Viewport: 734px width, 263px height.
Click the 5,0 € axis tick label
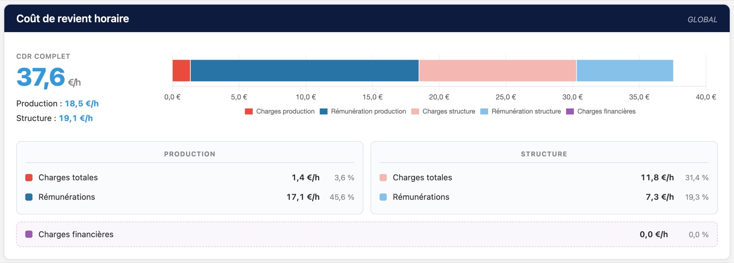coord(239,97)
